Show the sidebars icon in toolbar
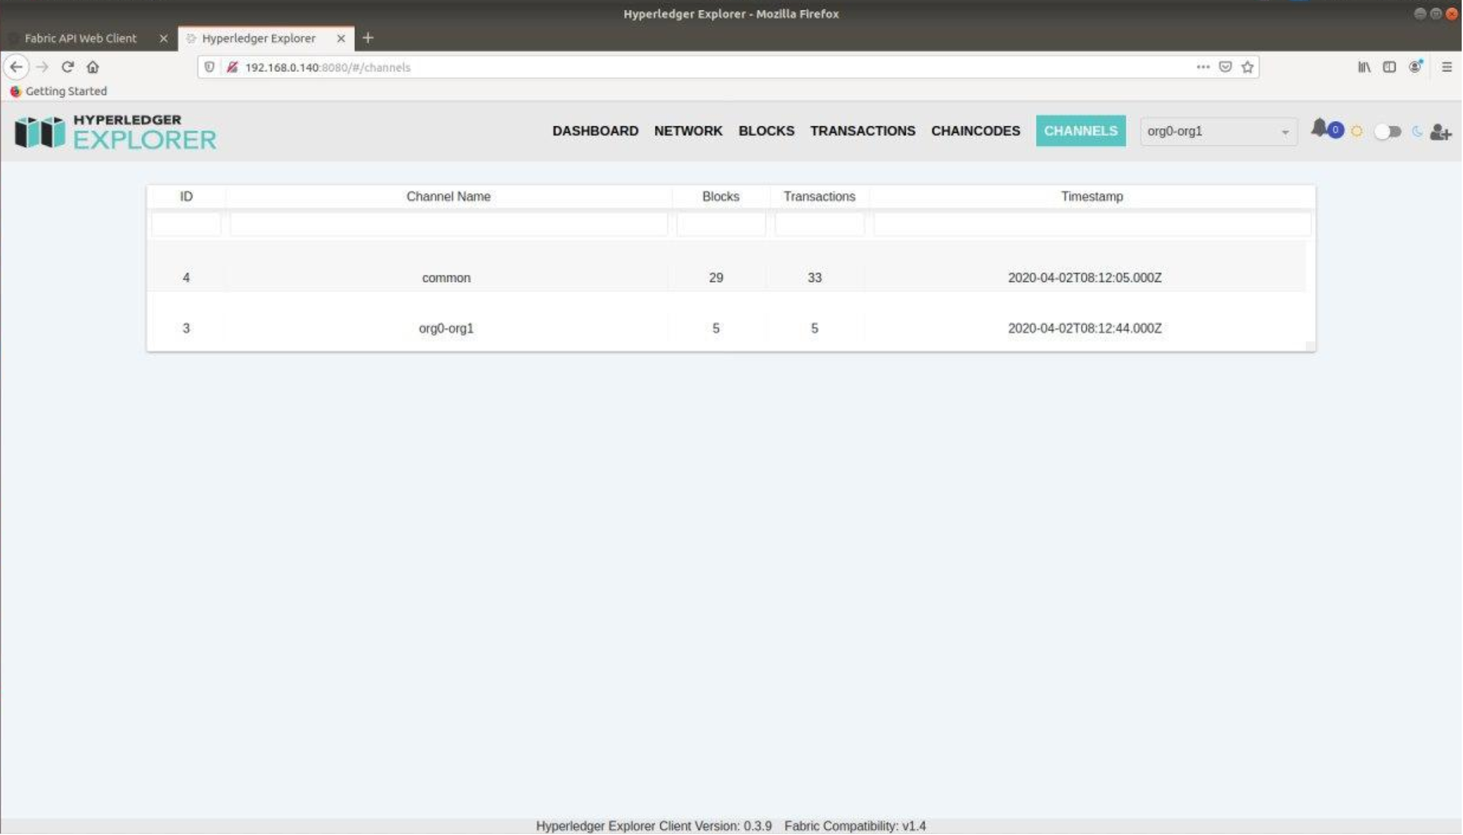 pyautogui.click(x=1389, y=67)
